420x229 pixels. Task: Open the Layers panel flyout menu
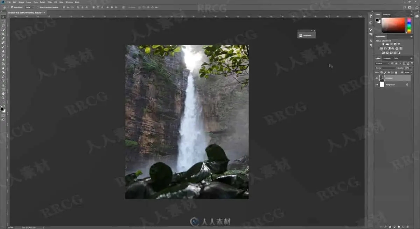pyautogui.click(x=411, y=58)
